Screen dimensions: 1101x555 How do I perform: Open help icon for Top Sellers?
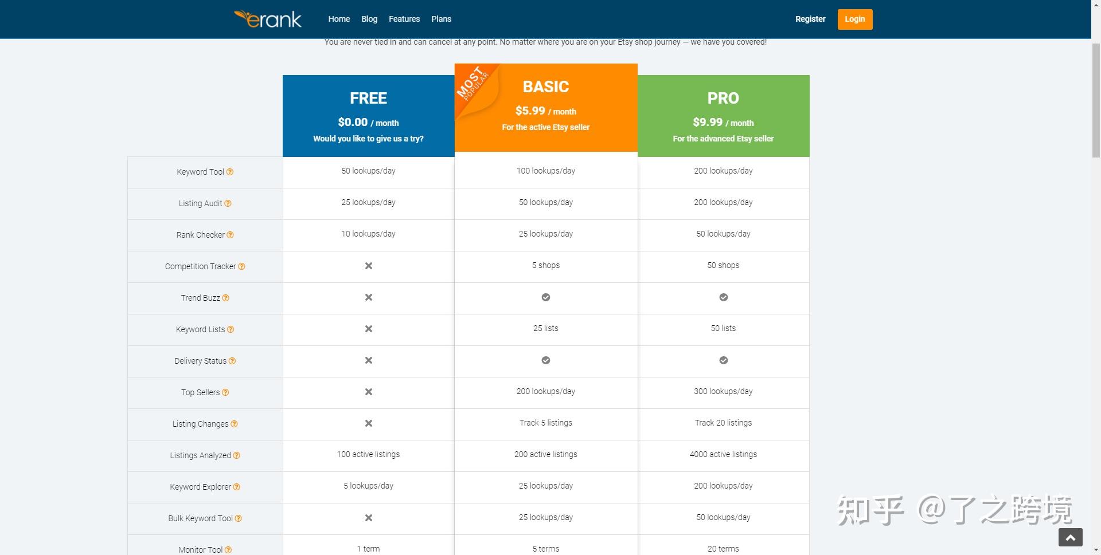pos(225,392)
